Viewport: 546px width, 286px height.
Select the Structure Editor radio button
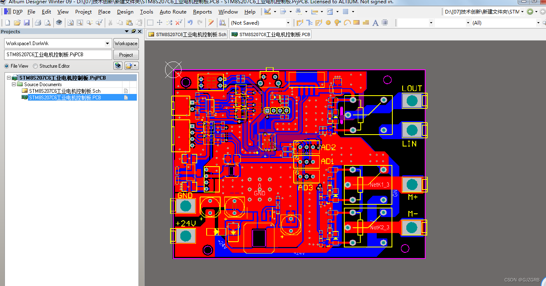point(35,66)
